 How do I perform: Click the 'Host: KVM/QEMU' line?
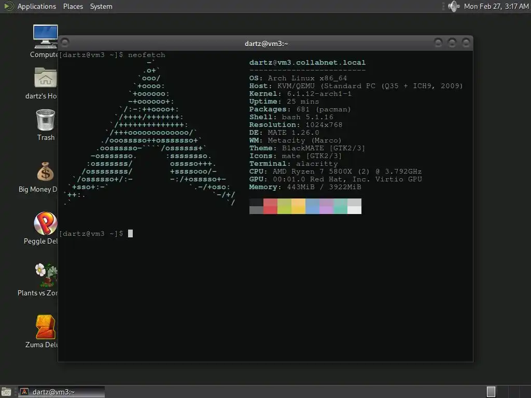coord(356,86)
